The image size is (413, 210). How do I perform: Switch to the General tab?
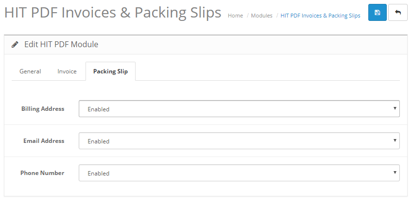tap(30, 71)
